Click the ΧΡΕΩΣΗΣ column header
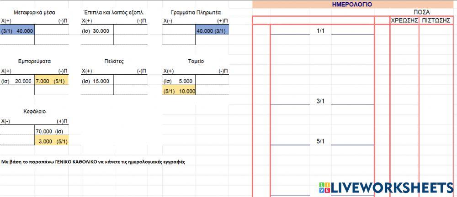This screenshot has height=197, width=457. [404, 20]
